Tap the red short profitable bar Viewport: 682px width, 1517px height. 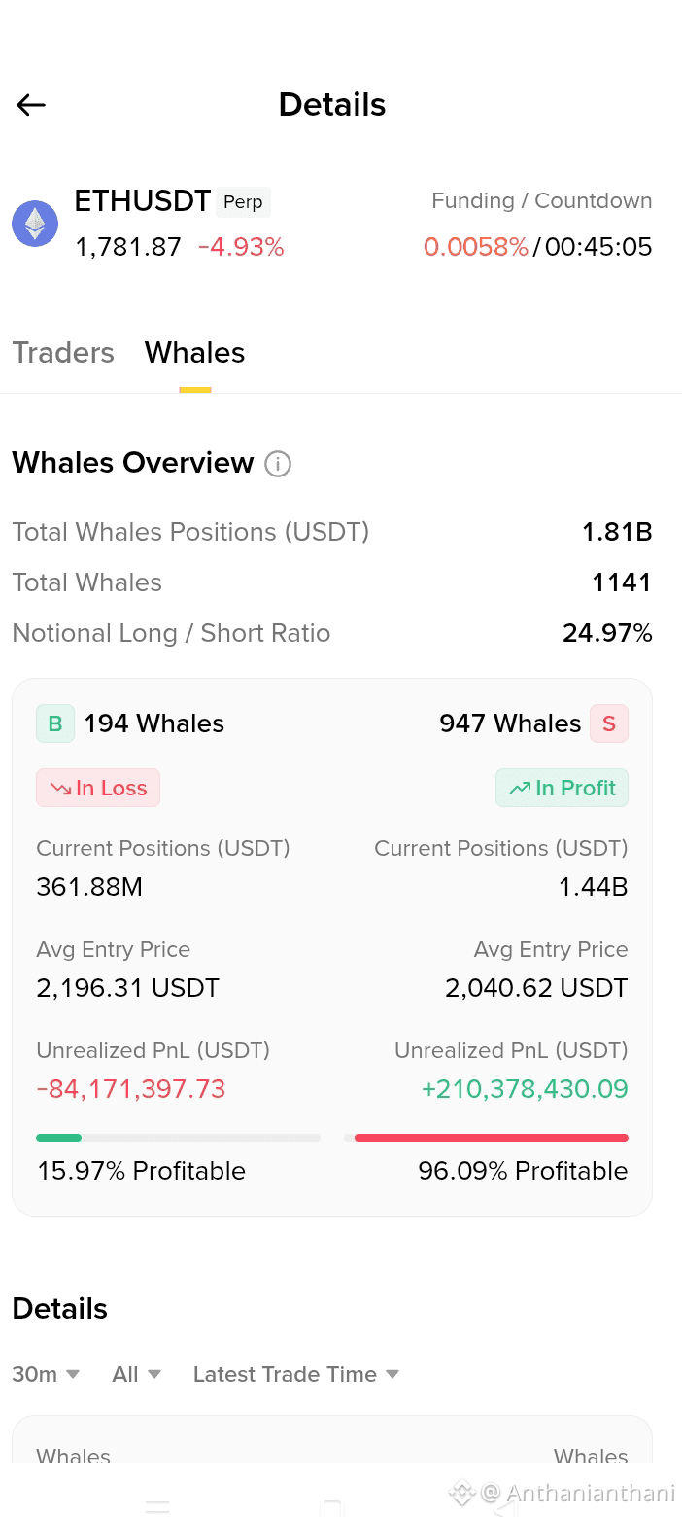point(492,1137)
